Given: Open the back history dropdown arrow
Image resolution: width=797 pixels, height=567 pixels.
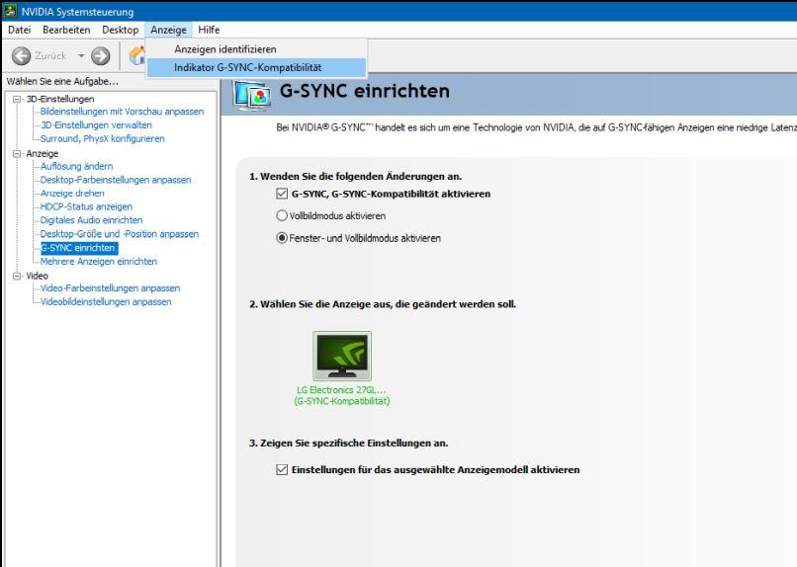Looking at the screenshot, I should (x=81, y=56).
